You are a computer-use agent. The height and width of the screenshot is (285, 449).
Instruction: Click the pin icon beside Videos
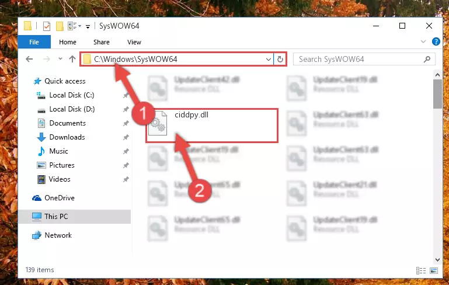click(x=126, y=180)
